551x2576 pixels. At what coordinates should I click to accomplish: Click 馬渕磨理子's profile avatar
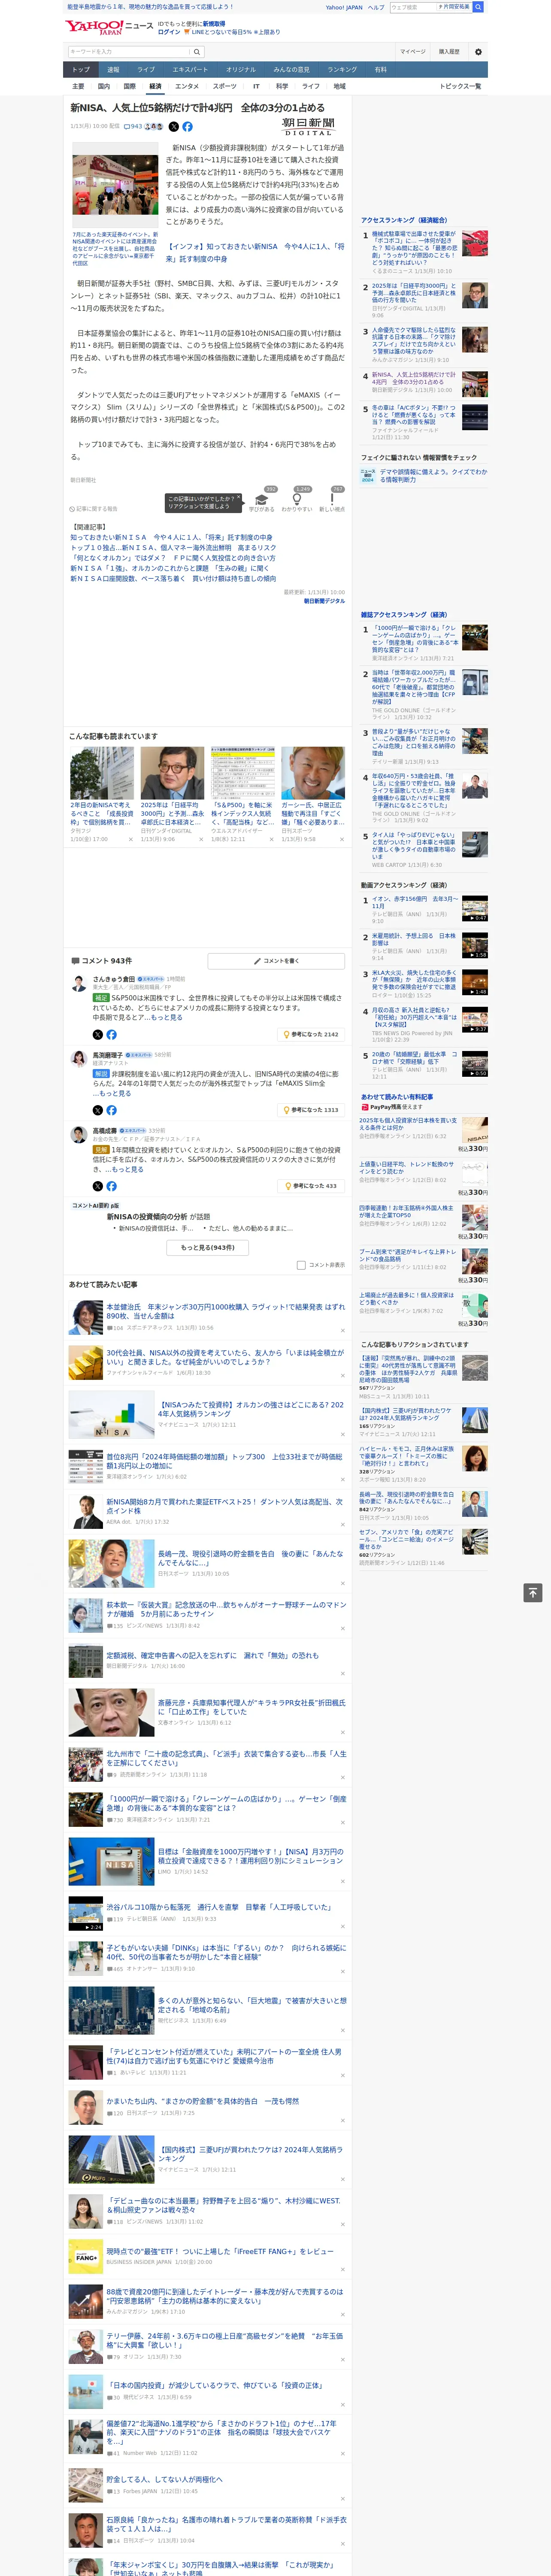[x=78, y=1059]
